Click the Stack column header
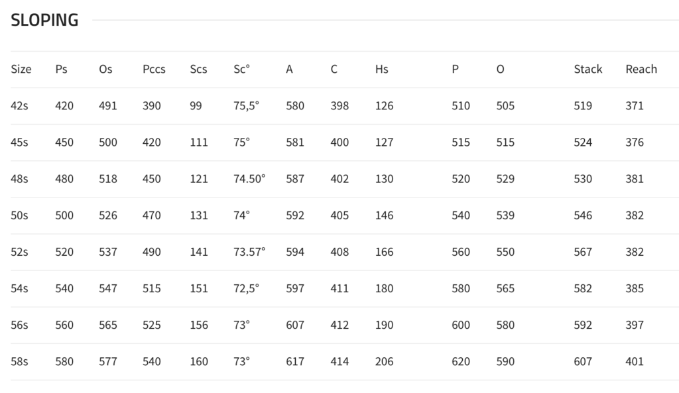 point(588,69)
